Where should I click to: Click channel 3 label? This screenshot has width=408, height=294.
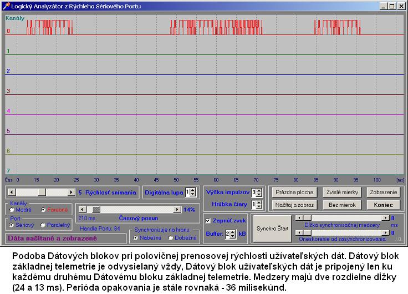tap(8, 91)
